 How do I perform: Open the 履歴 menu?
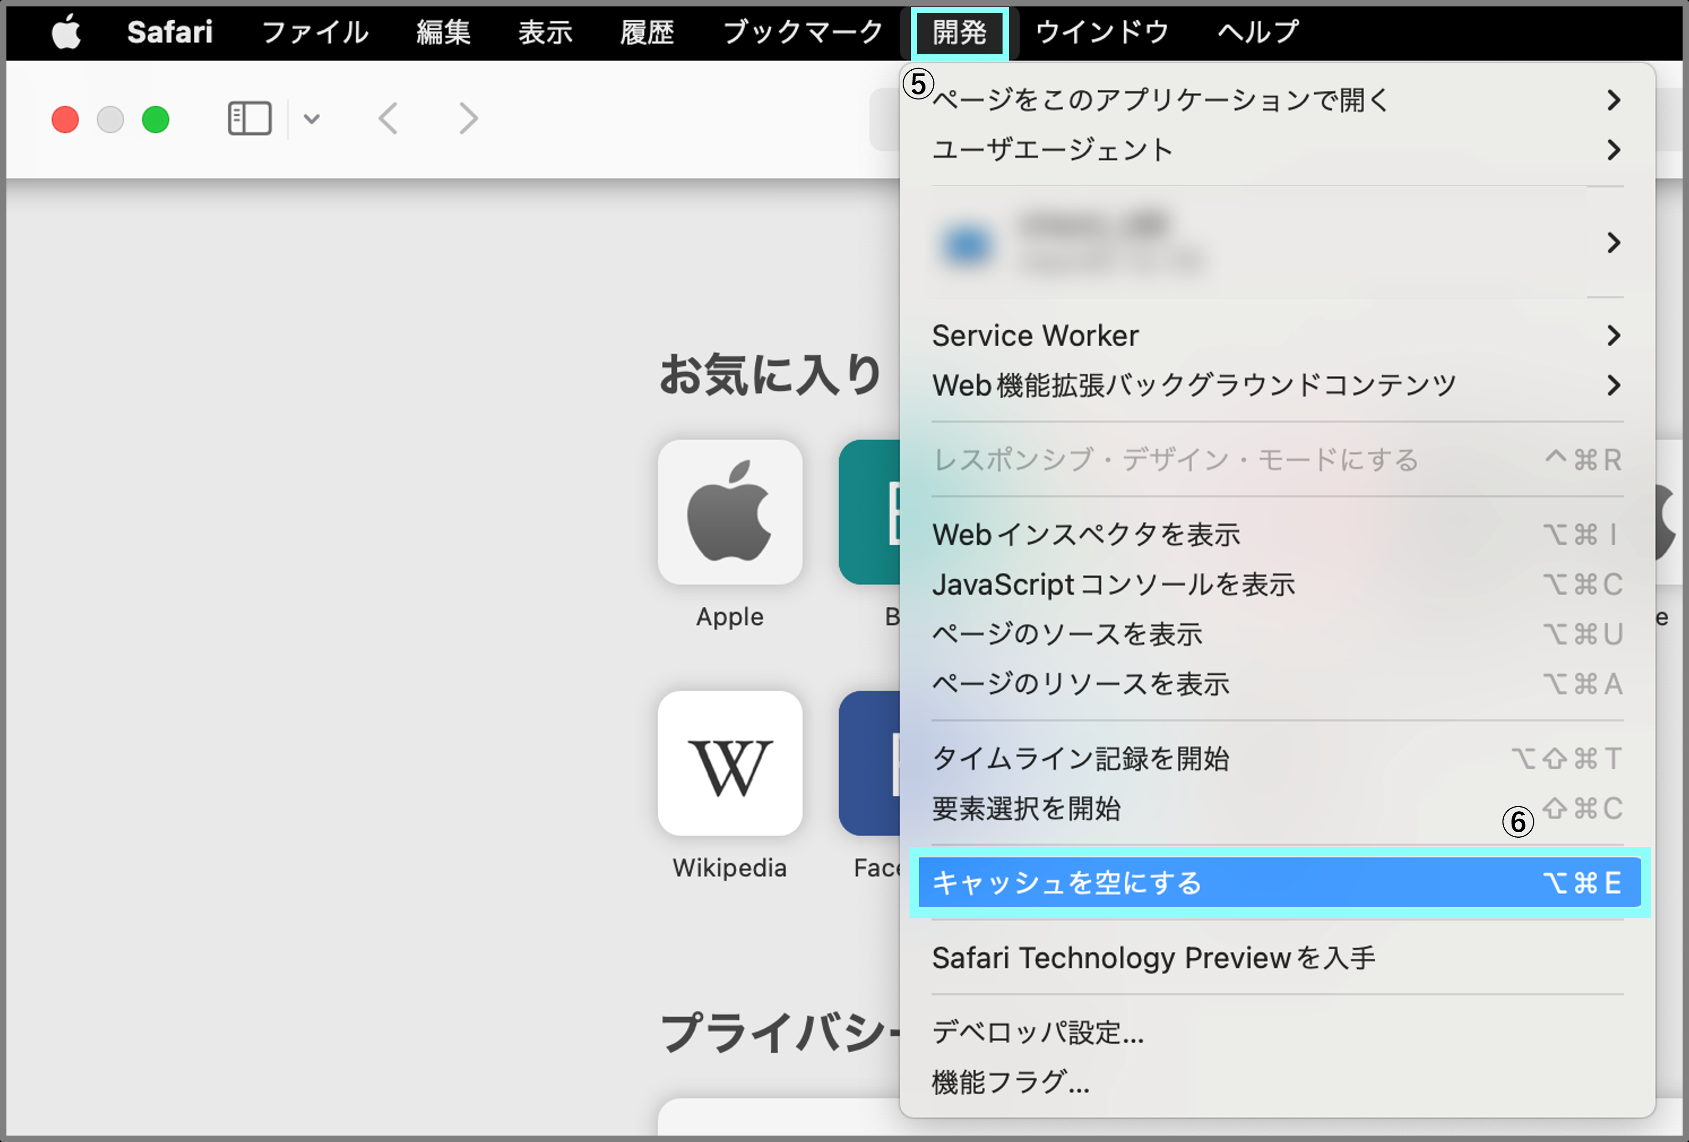coord(647,32)
